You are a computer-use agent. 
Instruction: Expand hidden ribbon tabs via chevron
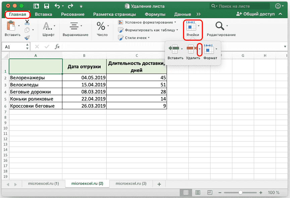(199, 14)
